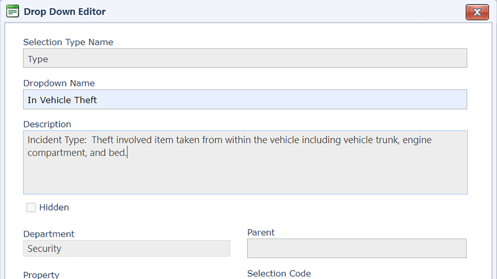Select the Department field showing Security
Viewport: 497px width, 279px height.
pyautogui.click(x=126, y=248)
